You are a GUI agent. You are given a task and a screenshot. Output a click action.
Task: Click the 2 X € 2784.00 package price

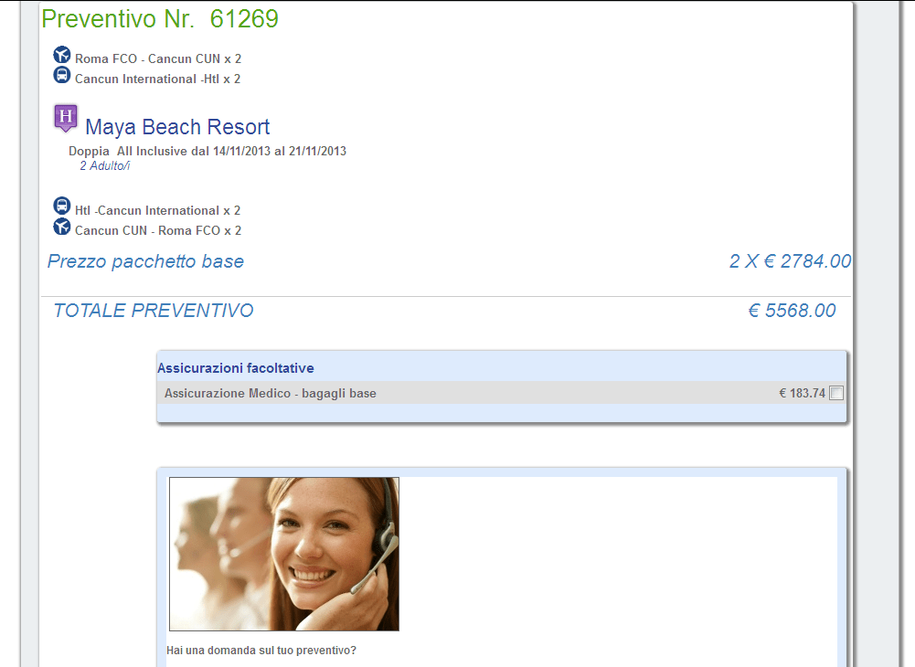click(x=790, y=261)
